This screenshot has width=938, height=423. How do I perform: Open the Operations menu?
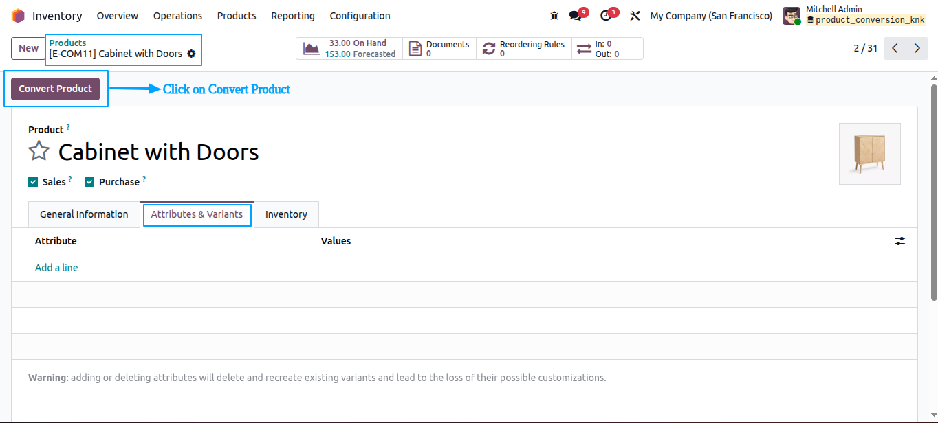tap(177, 16)
